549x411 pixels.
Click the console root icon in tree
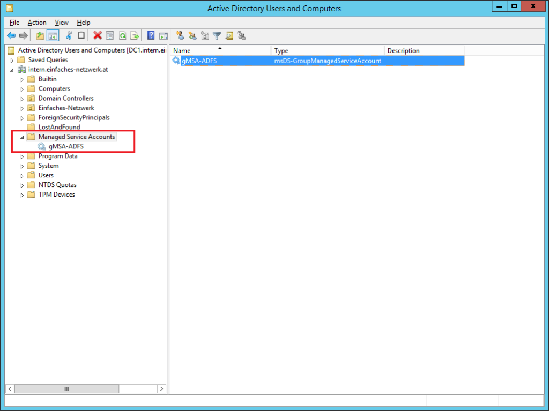click(x=11, y=50)
